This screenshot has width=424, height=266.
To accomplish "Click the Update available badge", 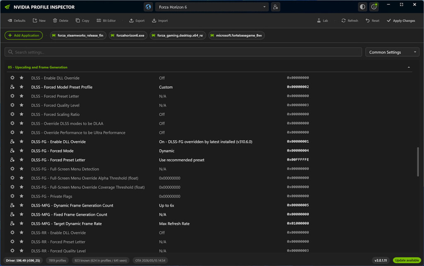I will [x=407, y=260].
